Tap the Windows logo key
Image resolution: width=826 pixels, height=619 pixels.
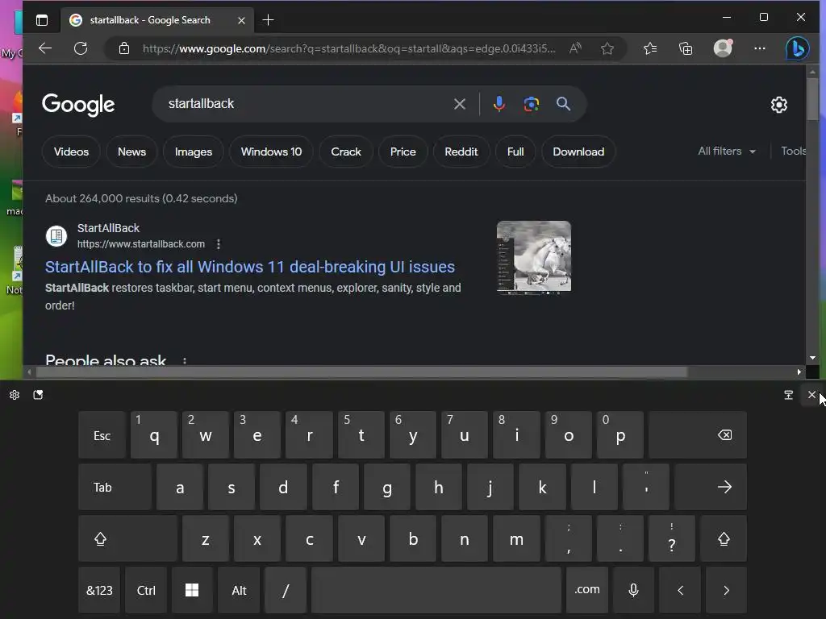point(192,590)
